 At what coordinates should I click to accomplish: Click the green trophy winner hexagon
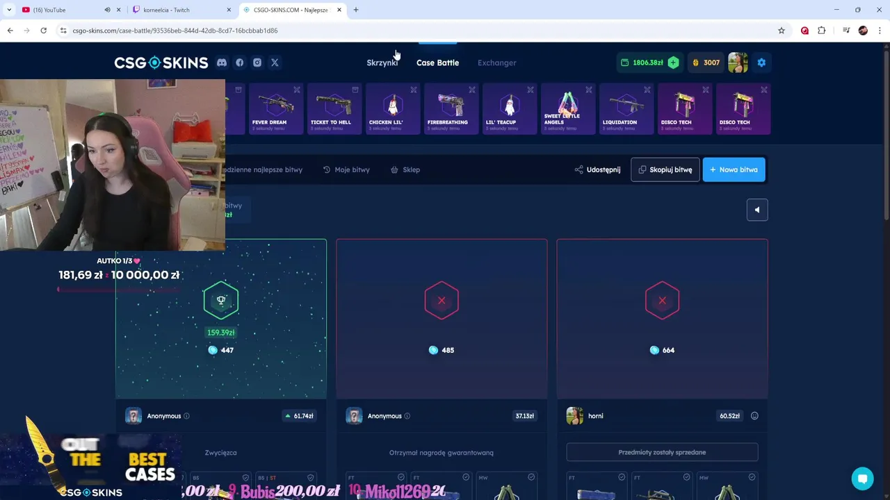(221, 301)
